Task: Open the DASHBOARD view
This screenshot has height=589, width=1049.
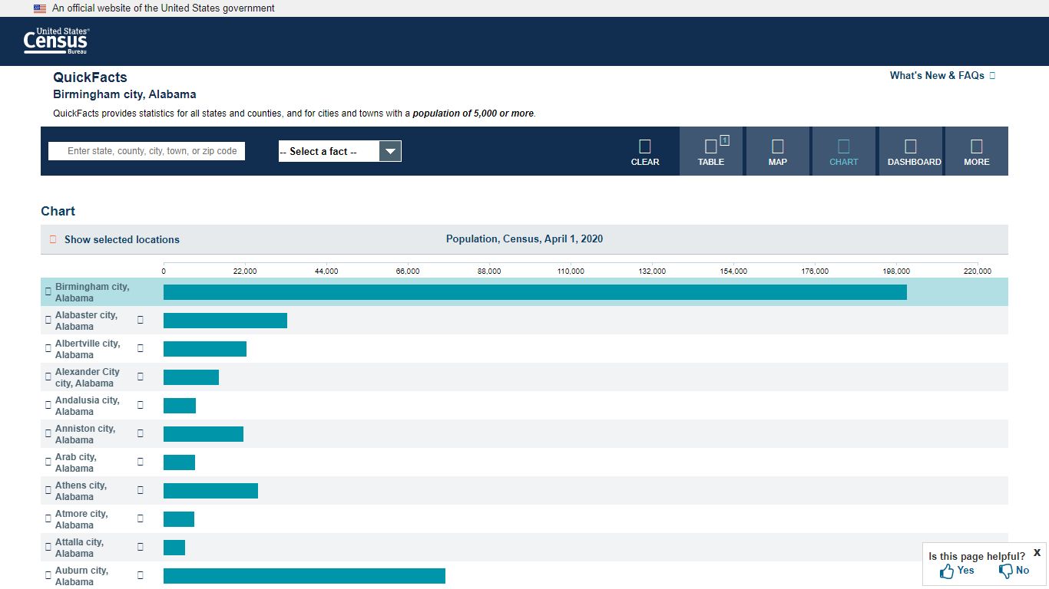Action: click(911, 151)
